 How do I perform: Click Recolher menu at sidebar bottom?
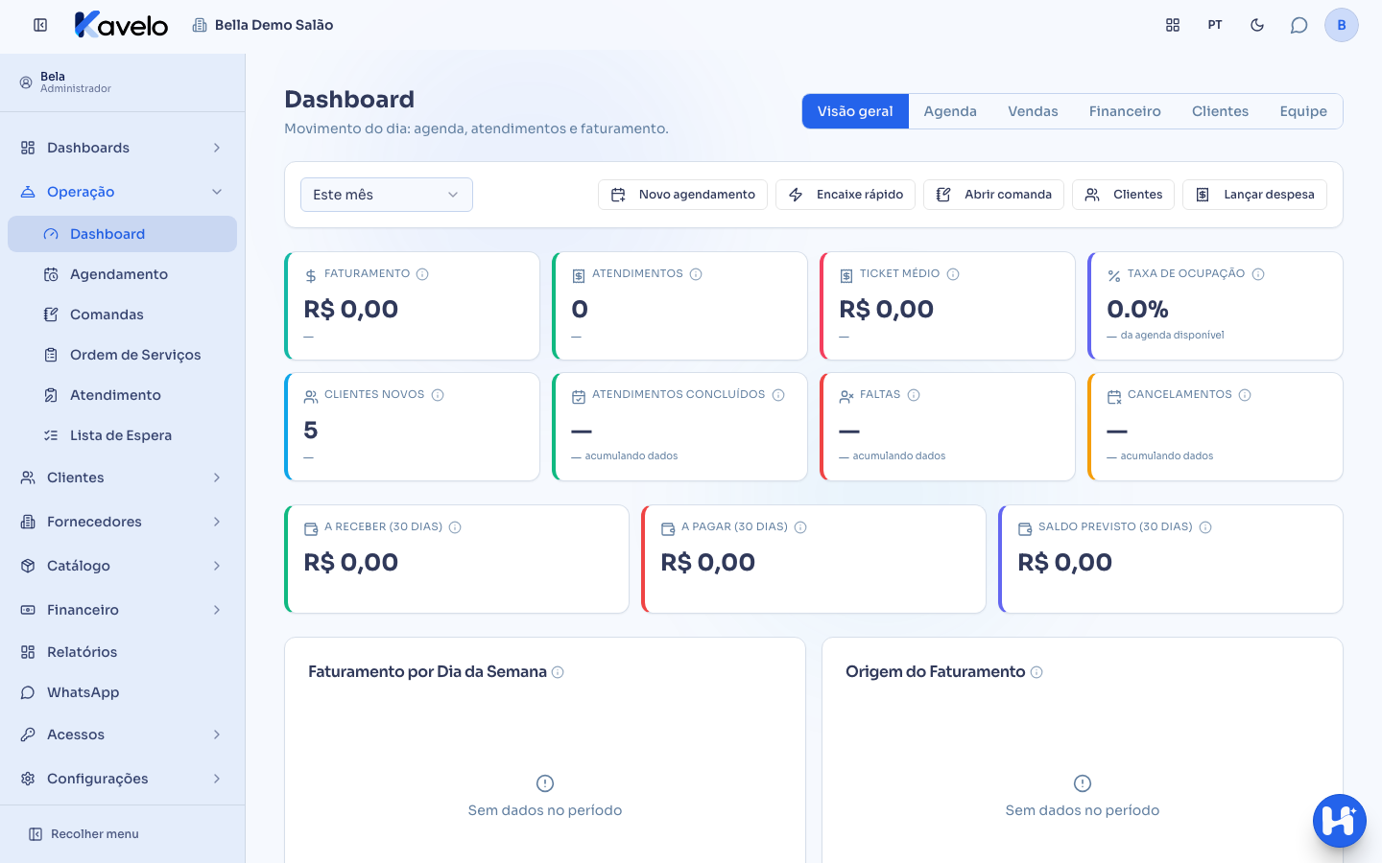coord(83,834)
